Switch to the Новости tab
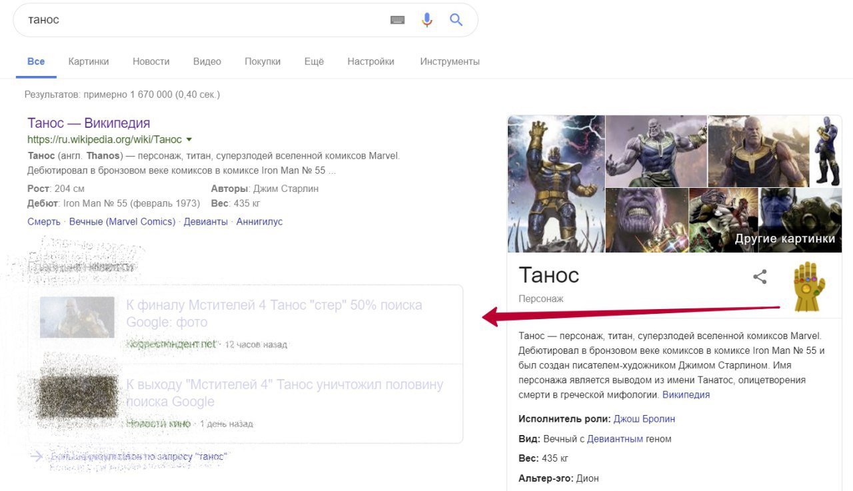This screenshot has width=853, height=491. pyautogui.click(x=151, y=61)
